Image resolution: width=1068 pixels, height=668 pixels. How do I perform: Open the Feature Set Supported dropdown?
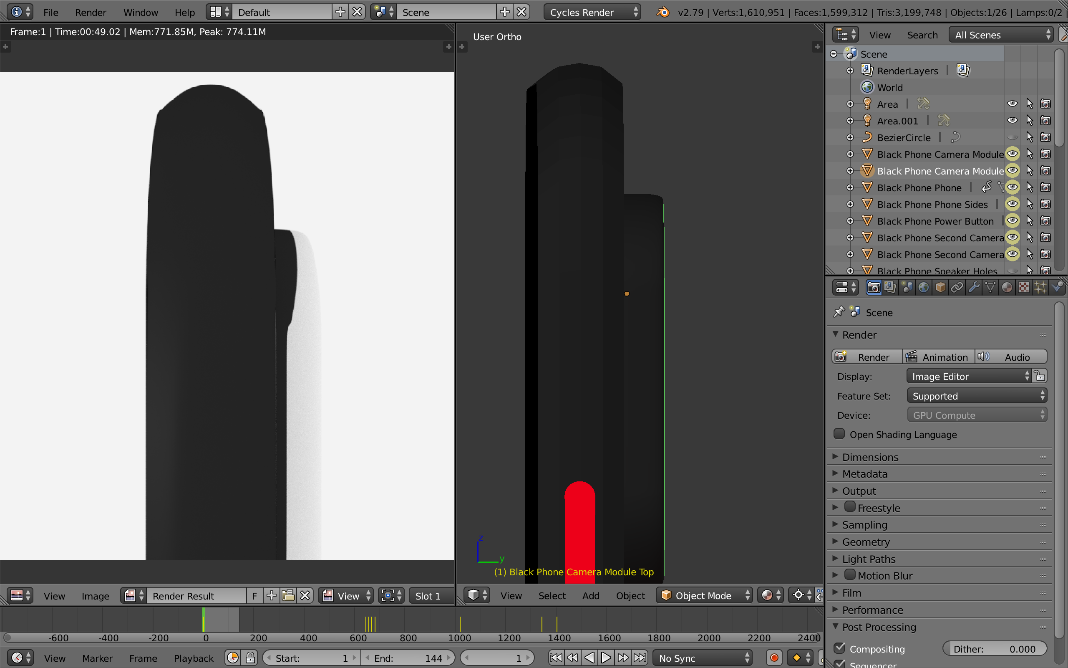coord(977,396)
